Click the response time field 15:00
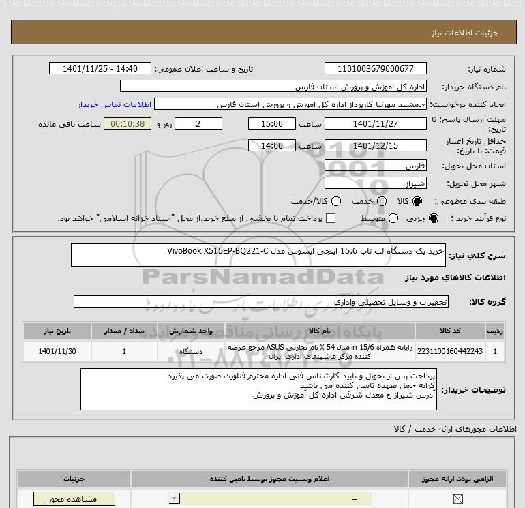Image resolution: width=525 pixels, height=508 pixels. pos(272,123)
